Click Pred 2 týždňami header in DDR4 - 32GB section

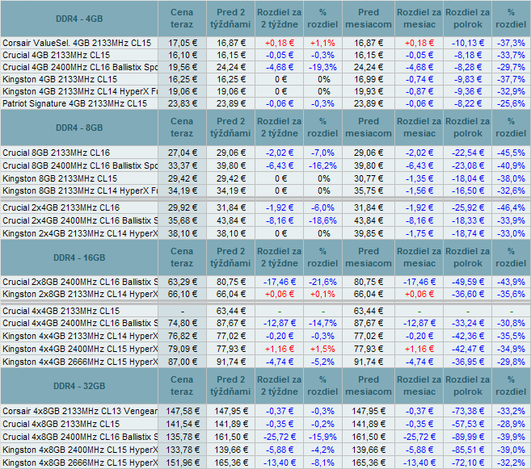coord(230,386)
